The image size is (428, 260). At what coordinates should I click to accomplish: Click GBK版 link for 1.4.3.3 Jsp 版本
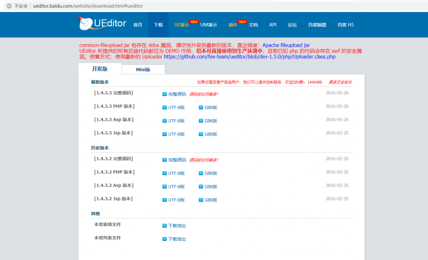pos(211,134)
